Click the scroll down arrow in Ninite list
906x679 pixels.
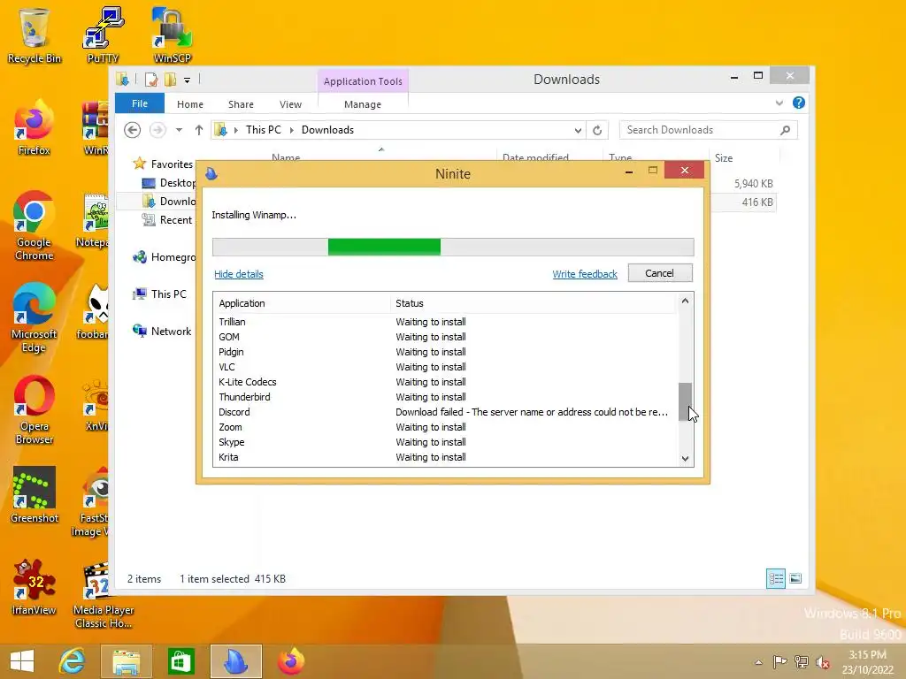685,459
